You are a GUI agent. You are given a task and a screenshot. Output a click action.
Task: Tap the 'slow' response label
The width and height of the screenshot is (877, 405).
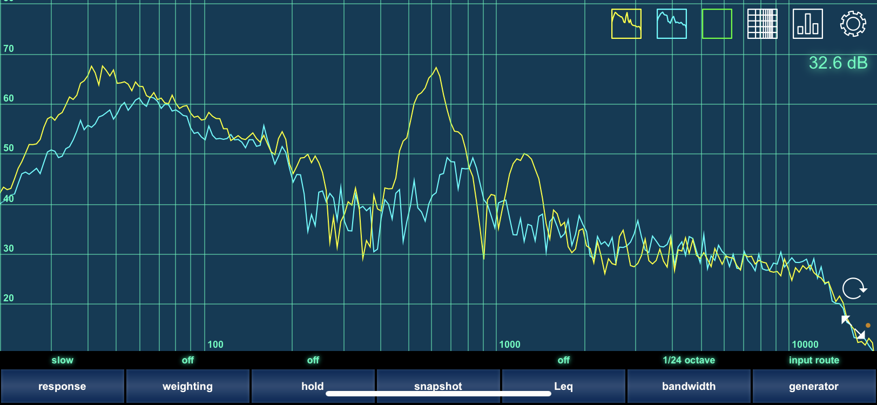coord(62,360)
